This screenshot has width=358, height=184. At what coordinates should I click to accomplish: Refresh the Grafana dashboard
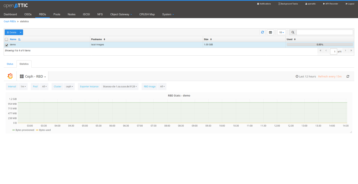pyautogui.click(x=348, y=76)
